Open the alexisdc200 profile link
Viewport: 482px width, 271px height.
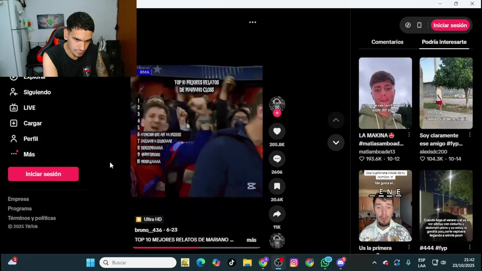pos(433,152)
